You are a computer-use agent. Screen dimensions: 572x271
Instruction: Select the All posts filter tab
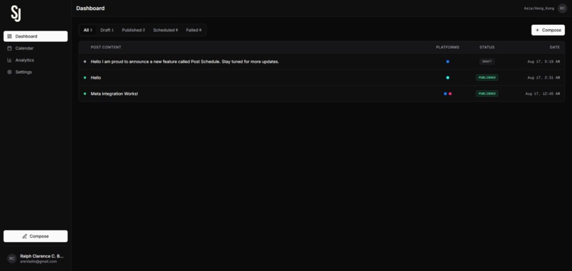pyautogui.click(x=88, y=31)
